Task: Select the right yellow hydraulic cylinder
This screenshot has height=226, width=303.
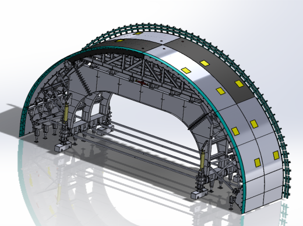Action: [x=203, y=160]
